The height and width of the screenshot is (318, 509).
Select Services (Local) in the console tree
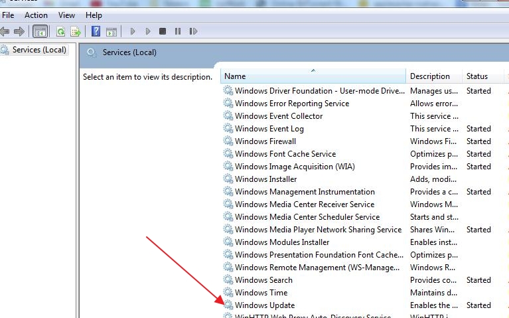(39, 50)
